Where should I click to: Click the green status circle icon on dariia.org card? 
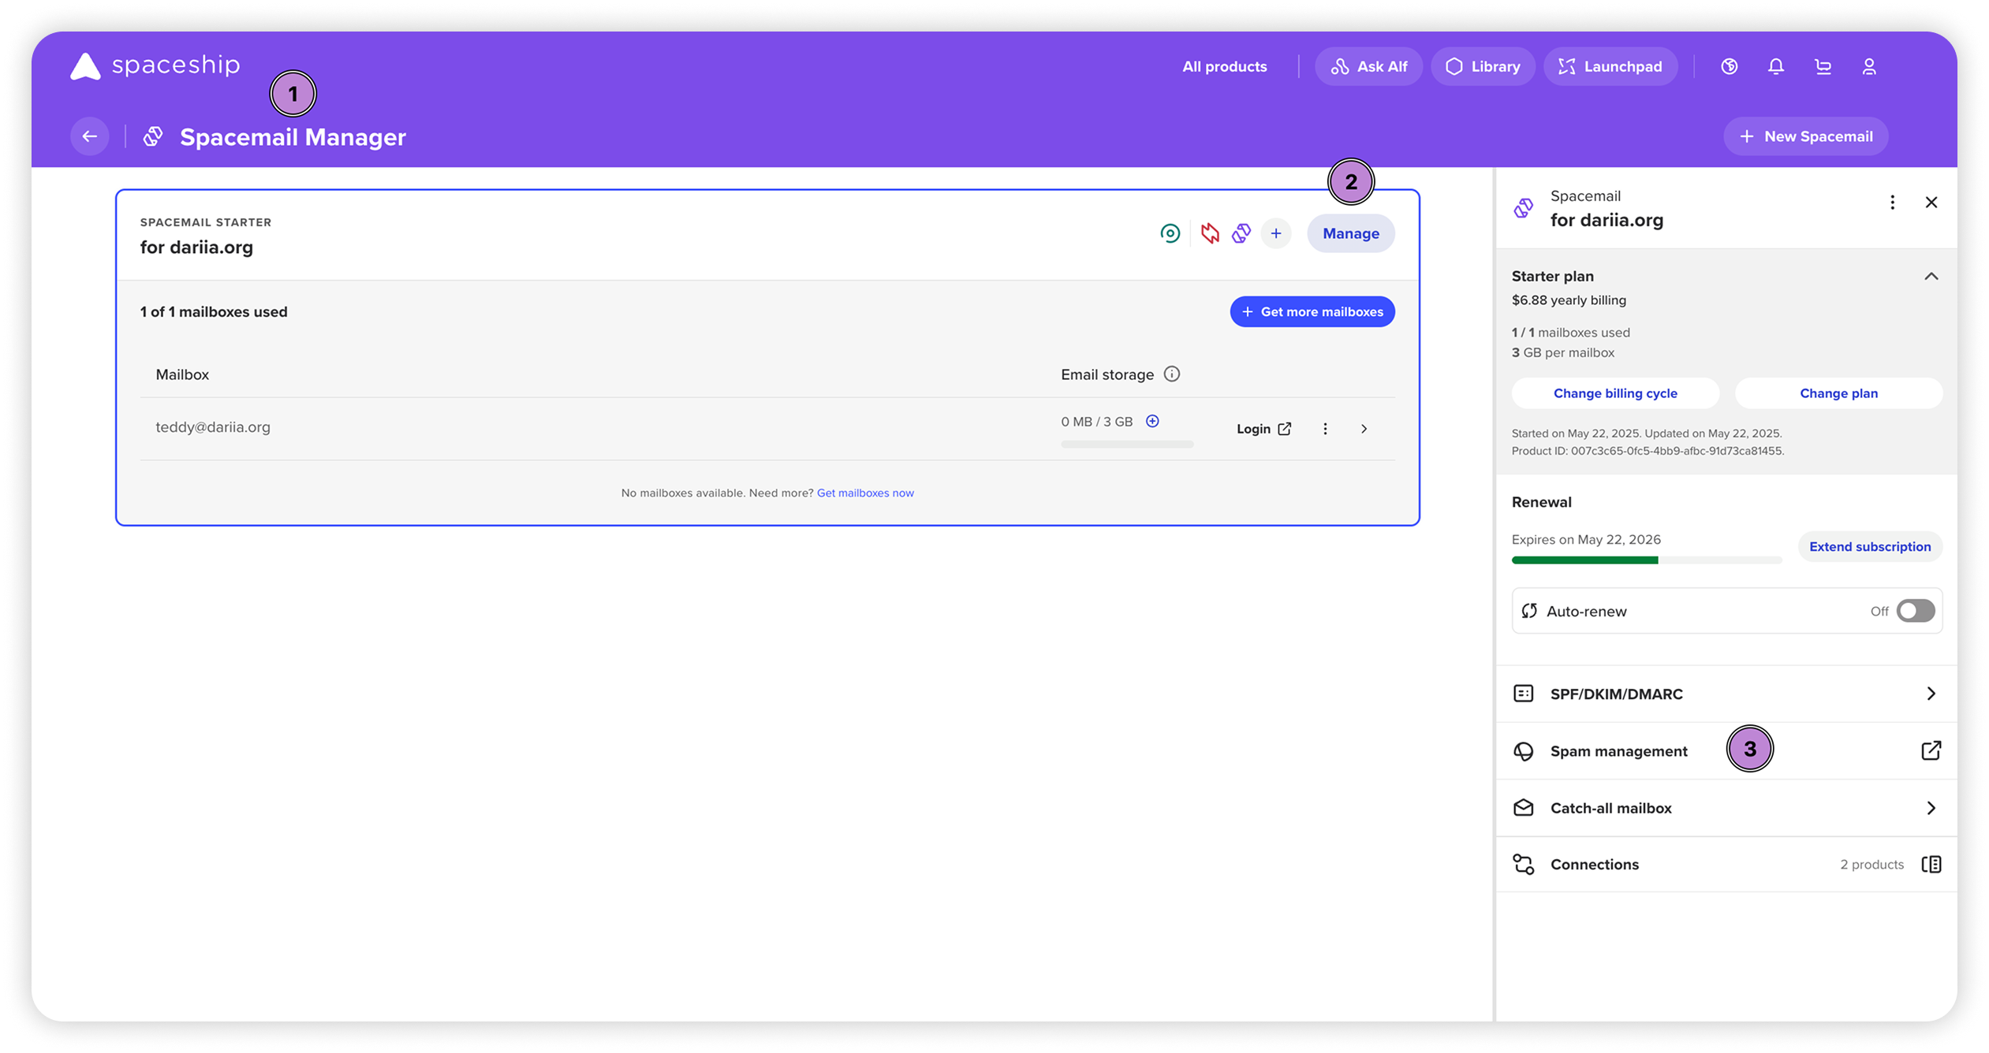[1170, 233]
